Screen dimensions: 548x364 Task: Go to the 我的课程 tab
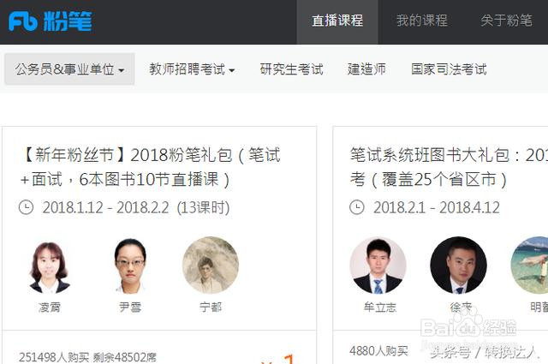pyautogui.click(x=422, y=21)
